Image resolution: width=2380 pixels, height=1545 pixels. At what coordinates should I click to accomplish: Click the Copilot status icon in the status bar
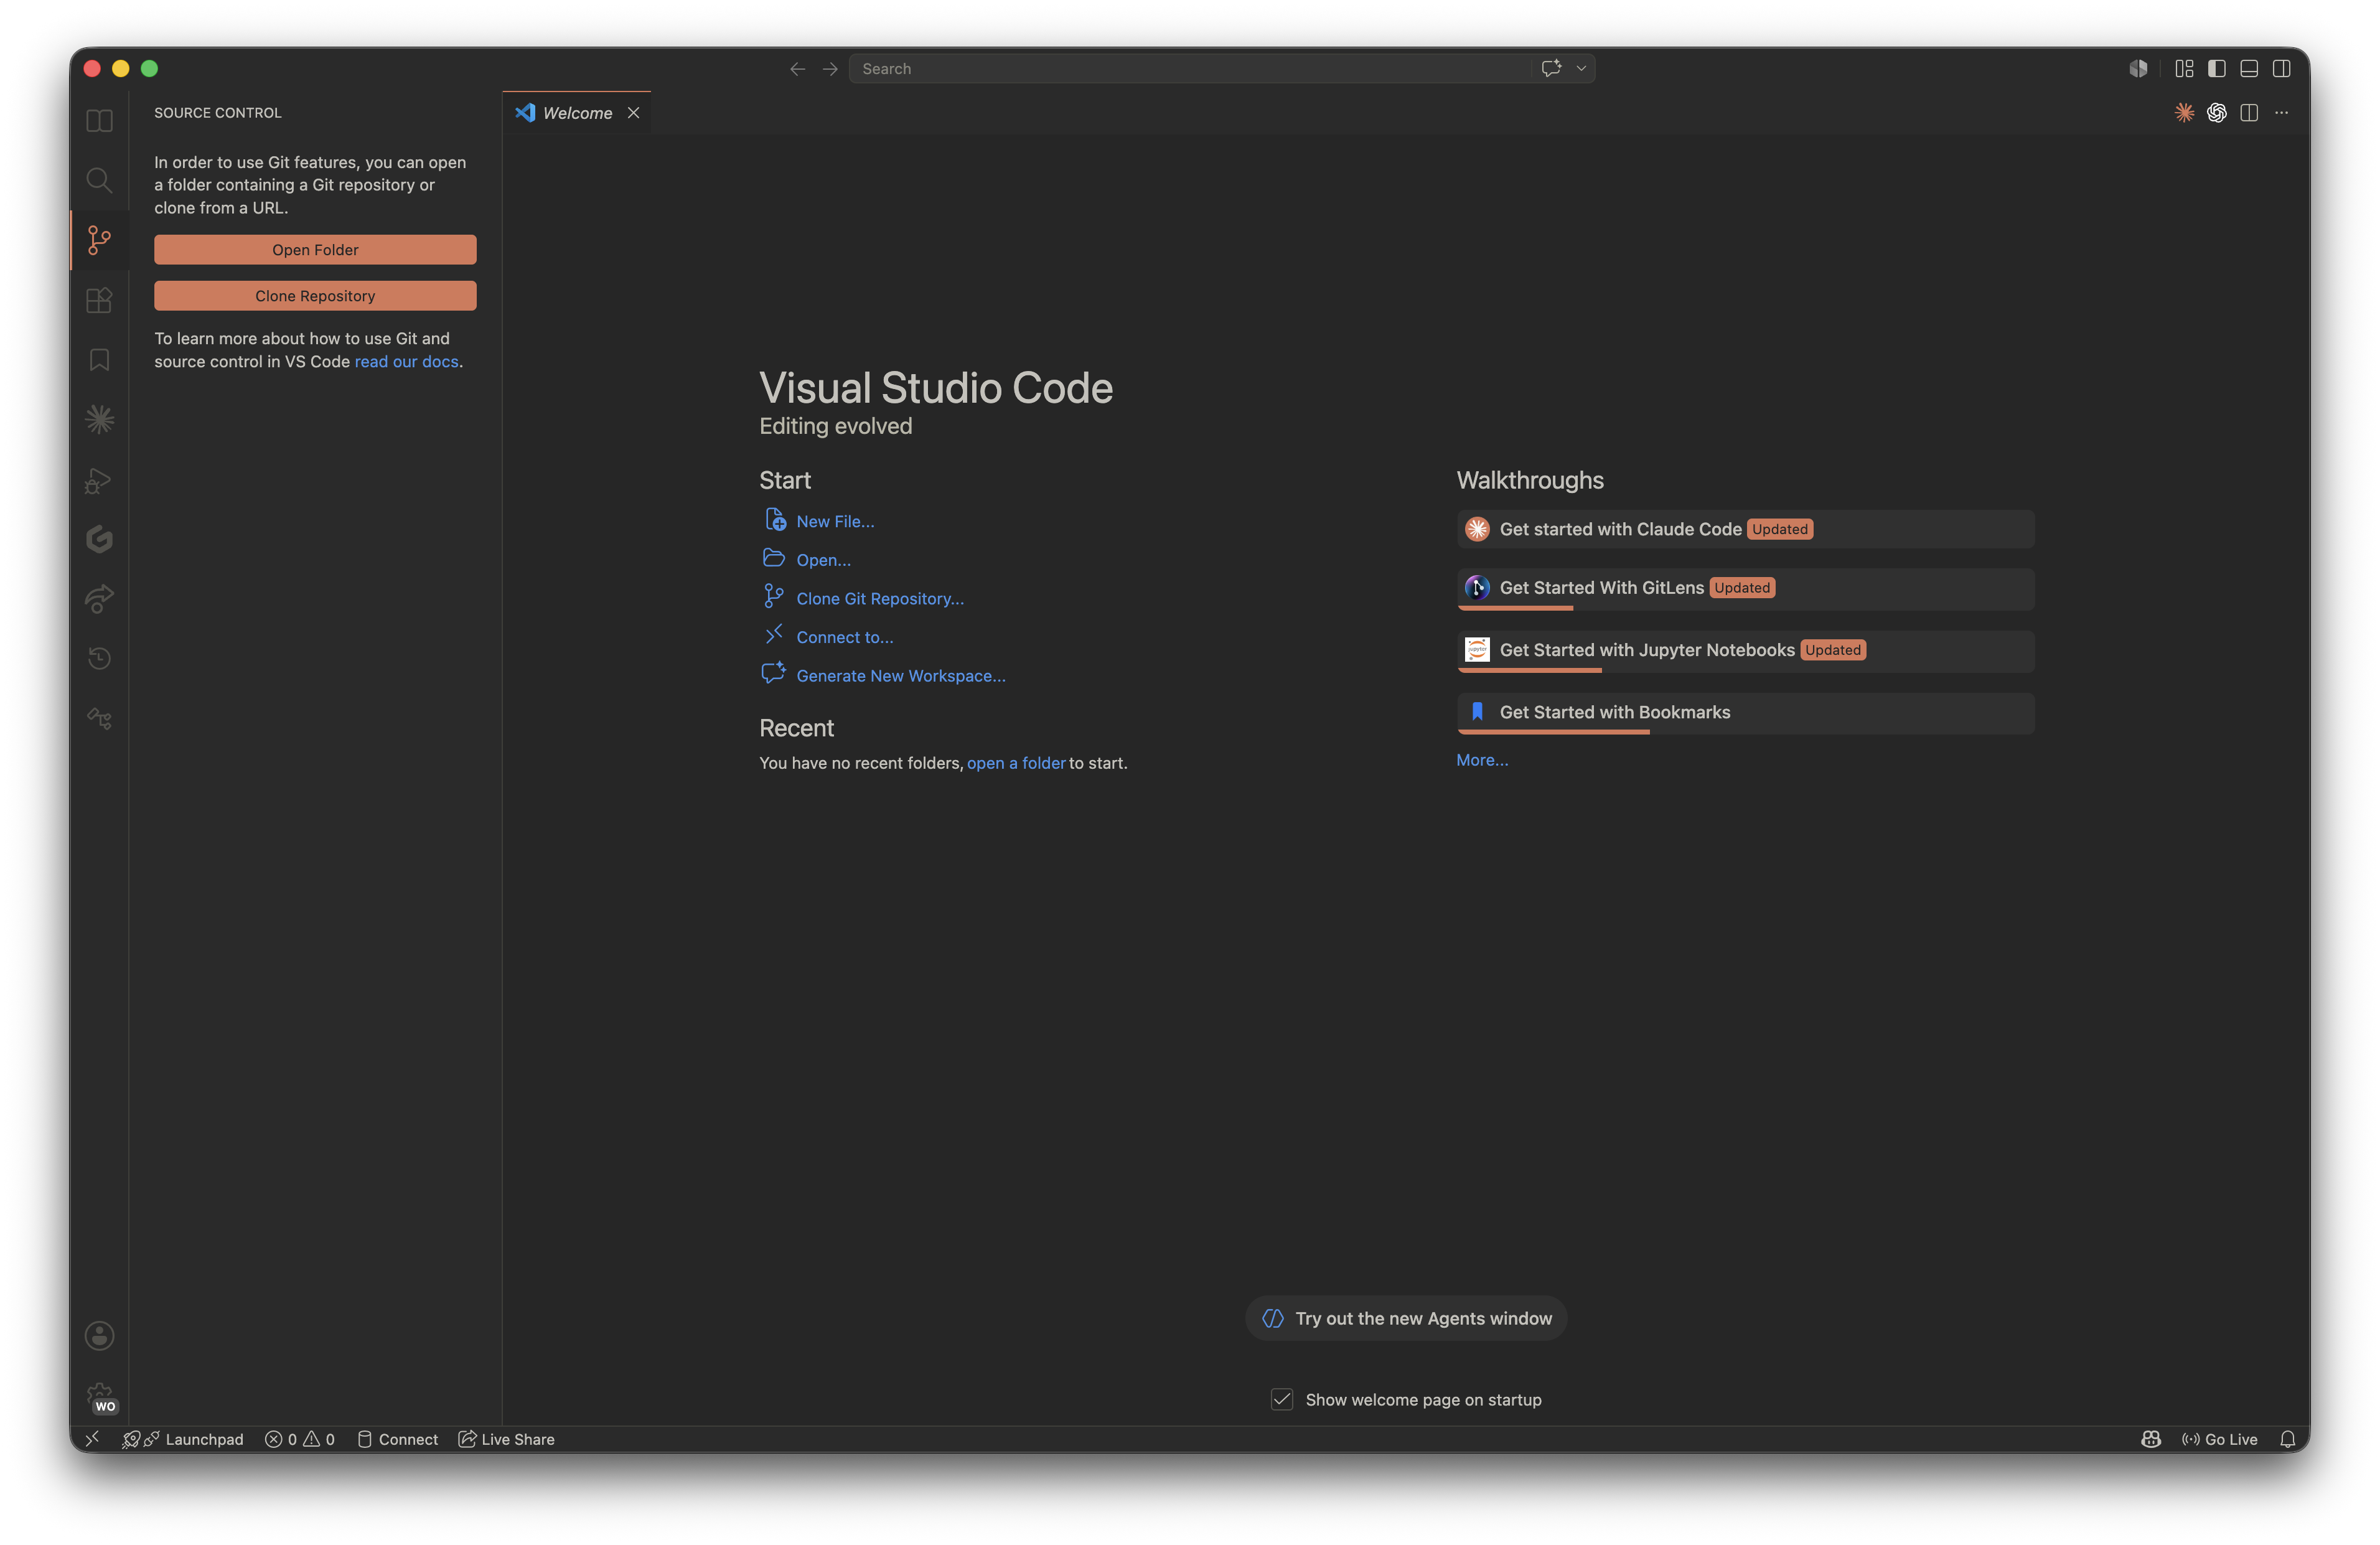[2151, 1439]
